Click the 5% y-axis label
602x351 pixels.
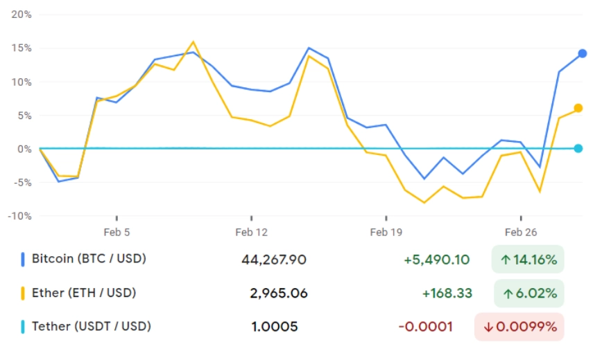pyautogui.click(x=24, y=116)
